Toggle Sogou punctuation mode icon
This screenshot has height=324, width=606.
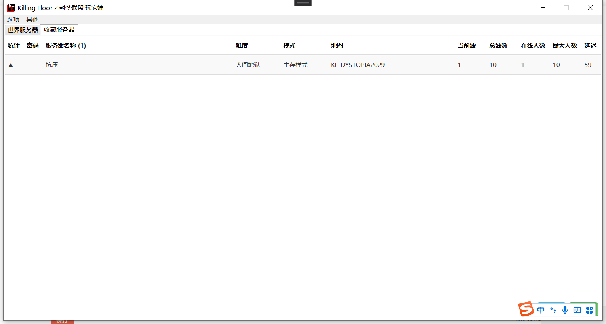pyautogui.click(x=553, y=310)
